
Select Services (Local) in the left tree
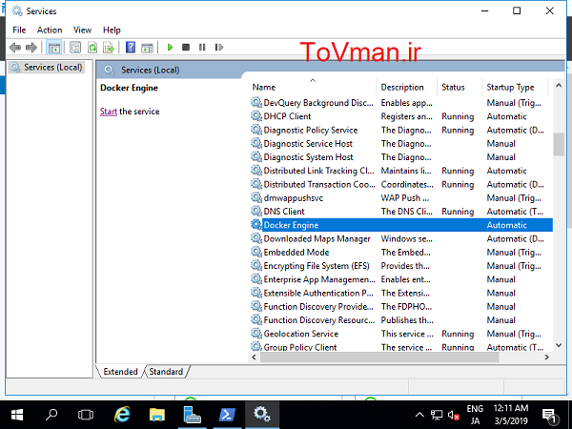coord(47,68)
